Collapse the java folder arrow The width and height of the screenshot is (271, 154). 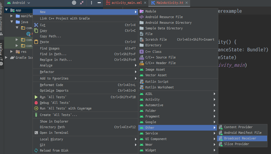(12, 22)
